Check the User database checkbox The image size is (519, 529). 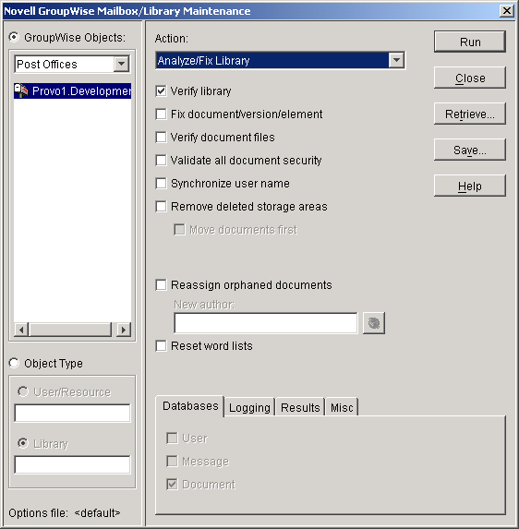point(172,439)
